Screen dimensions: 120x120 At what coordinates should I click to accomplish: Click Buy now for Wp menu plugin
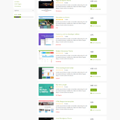coord(94,90)
